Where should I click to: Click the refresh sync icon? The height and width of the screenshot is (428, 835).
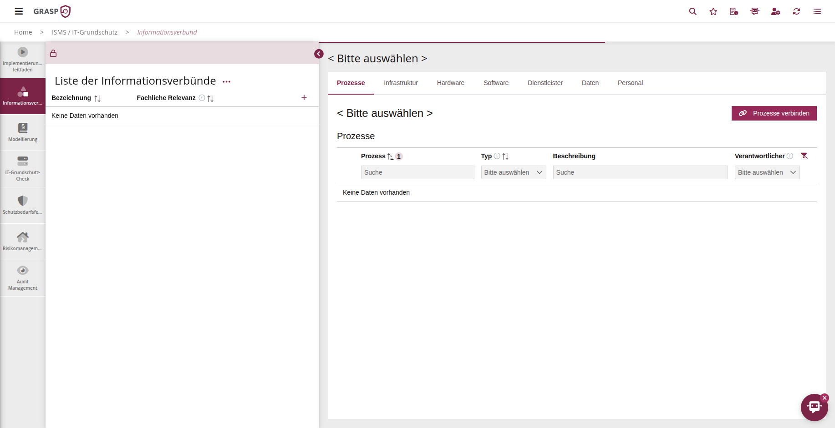pyautogui.click(x=796, y=11)
